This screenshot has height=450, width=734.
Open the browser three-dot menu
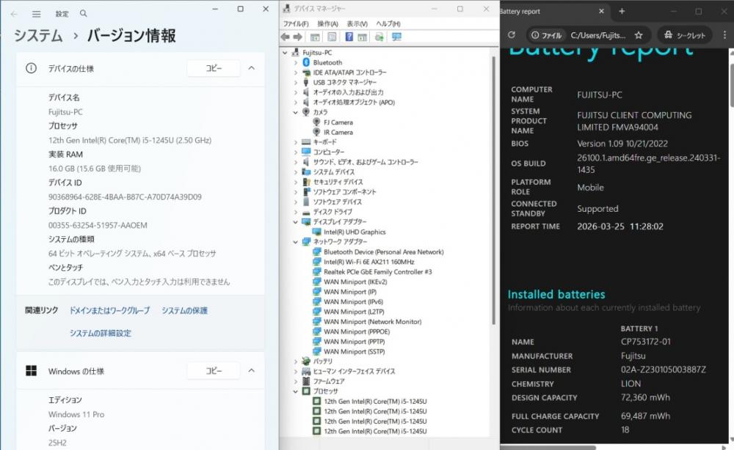click(x=724, y=35)
